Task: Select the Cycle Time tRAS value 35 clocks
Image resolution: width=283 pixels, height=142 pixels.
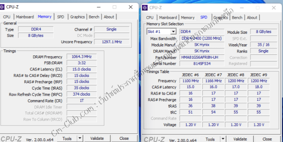Action: click(81, 88)
